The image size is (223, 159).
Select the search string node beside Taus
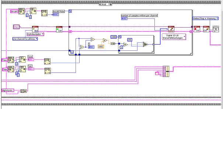(x=11, y=60)
